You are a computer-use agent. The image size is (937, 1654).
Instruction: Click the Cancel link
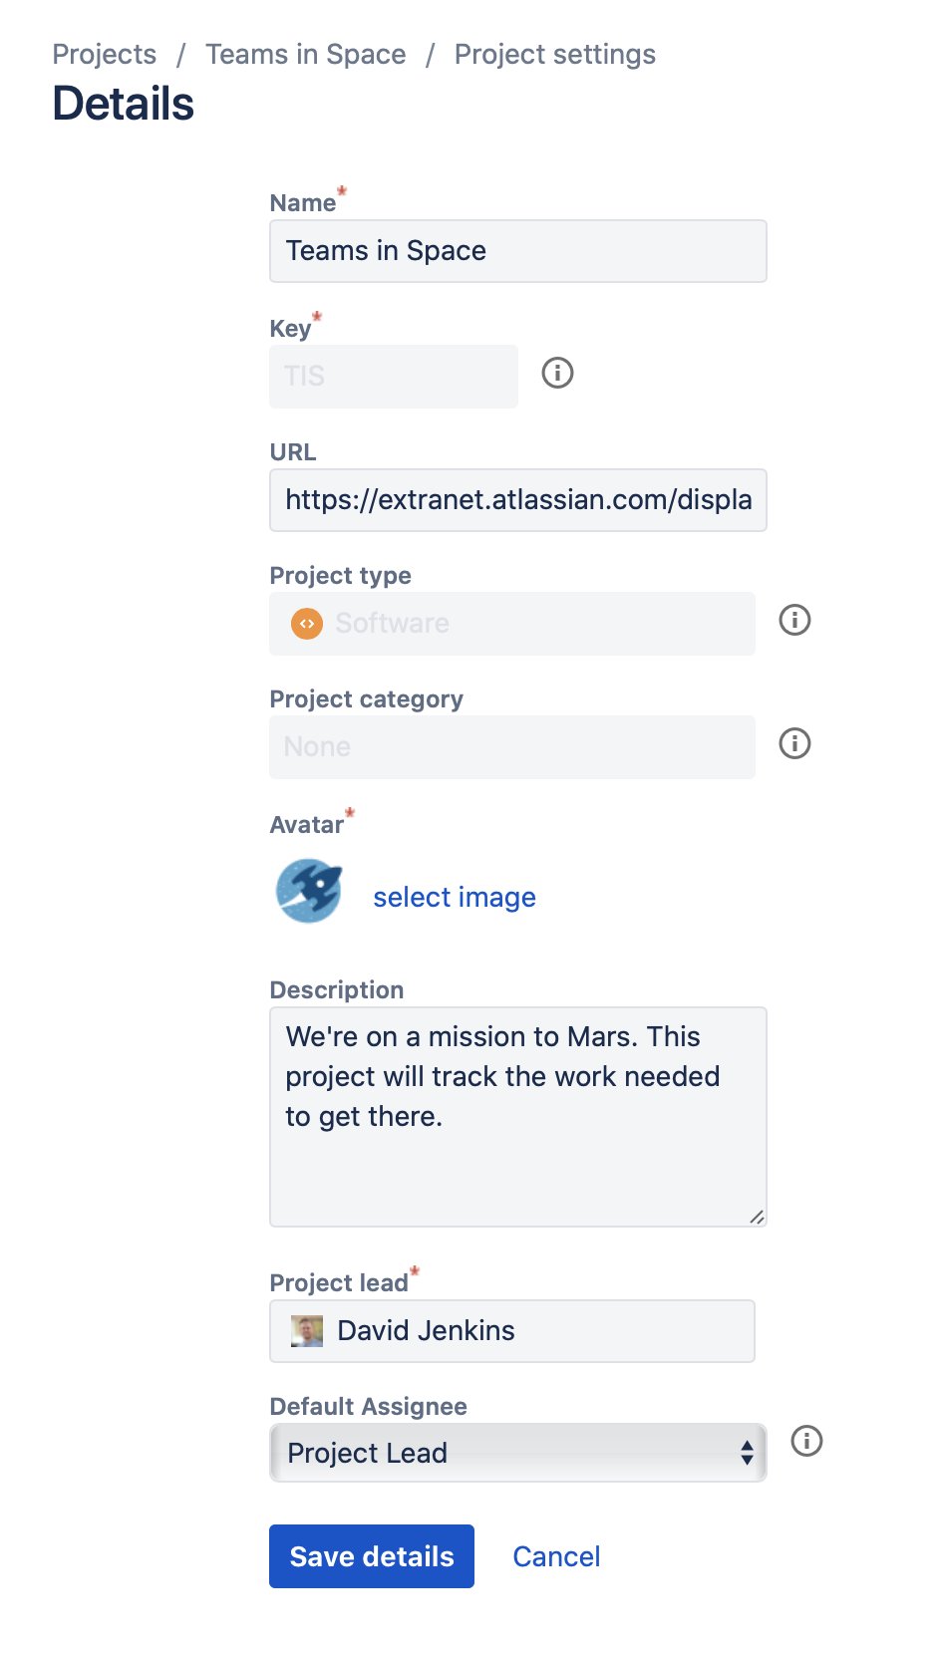[556, 1556]
